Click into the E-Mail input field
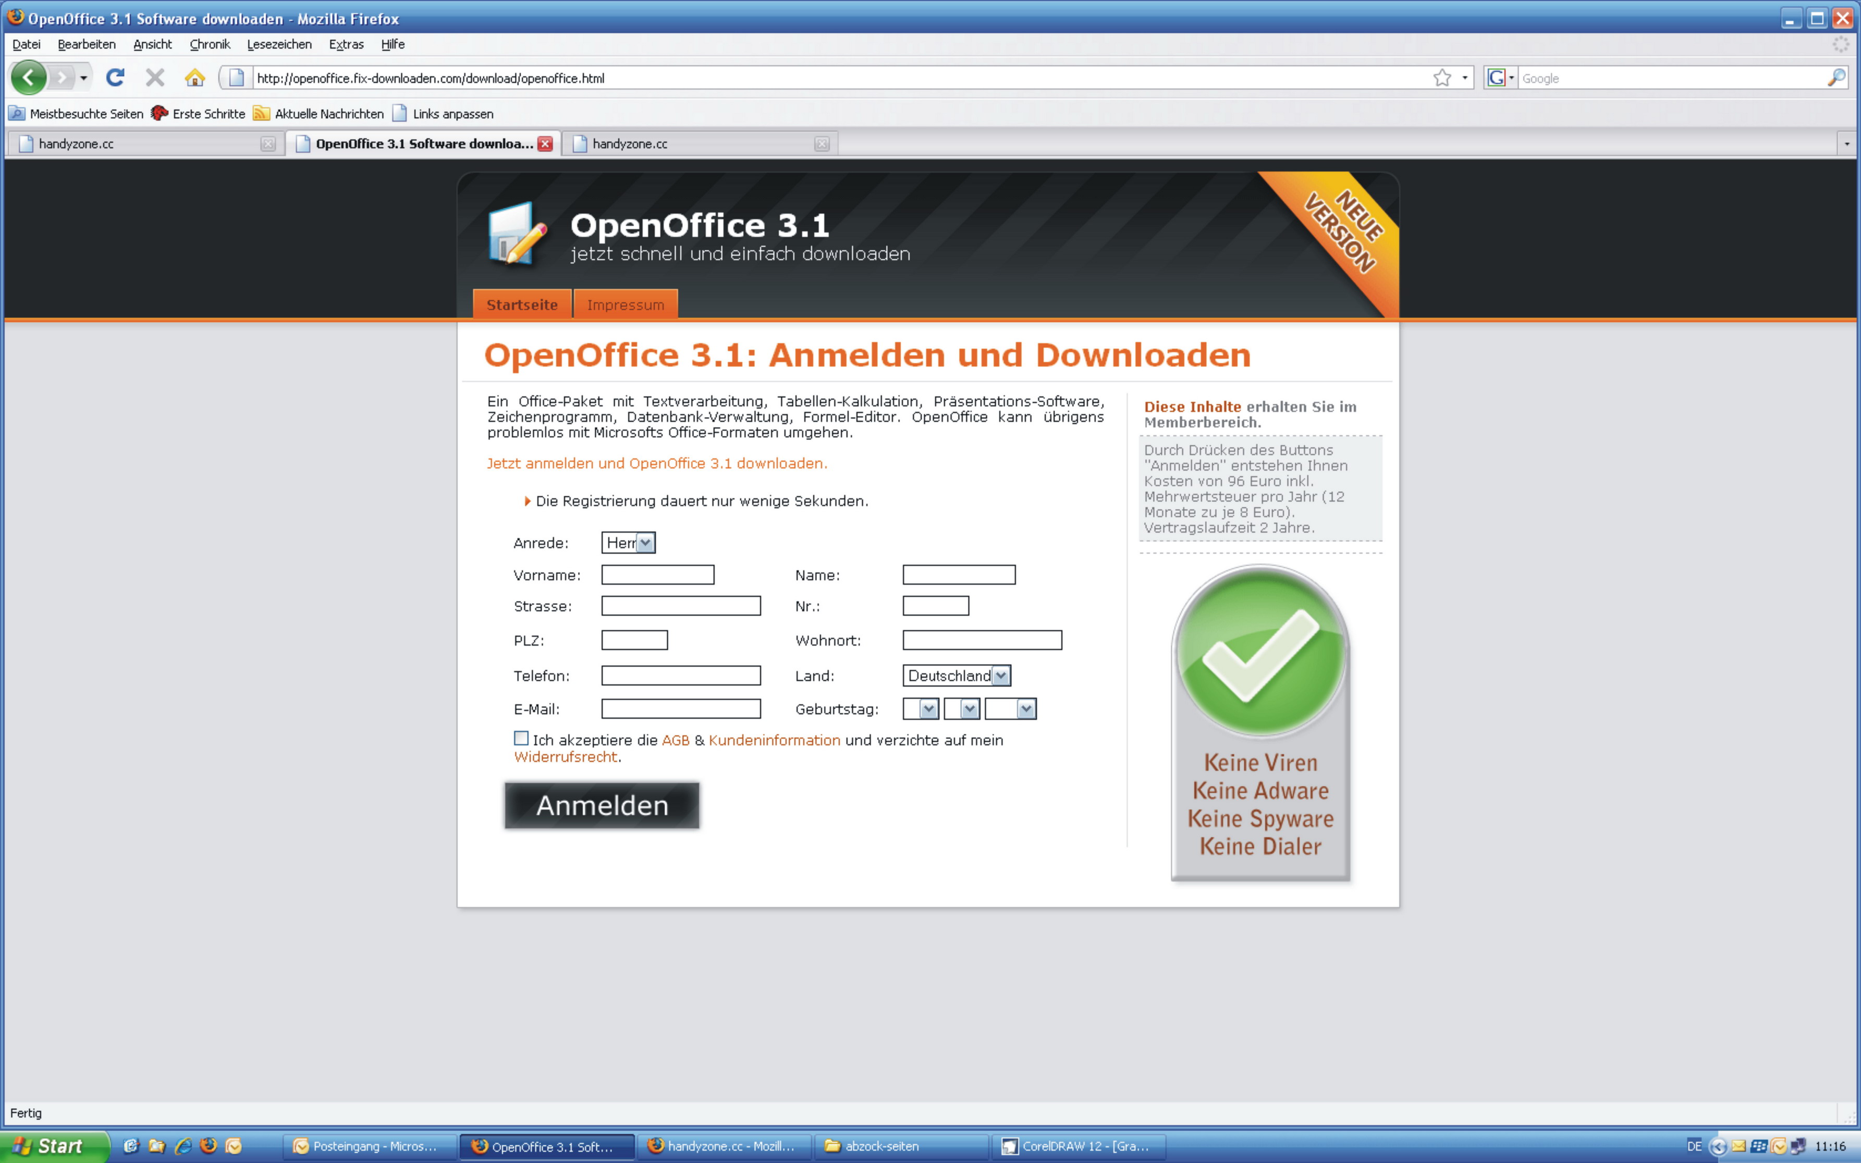Image resolution: width=1861 pixels, height=1163 pixels. click(x=681, y=709)
